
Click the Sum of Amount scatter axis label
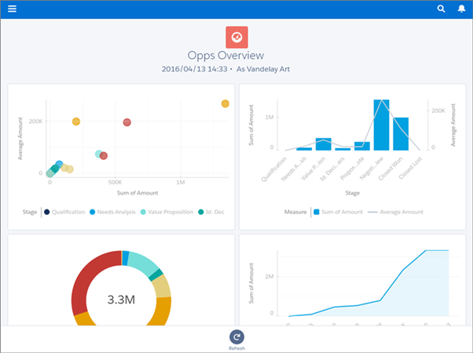(137, 193)
